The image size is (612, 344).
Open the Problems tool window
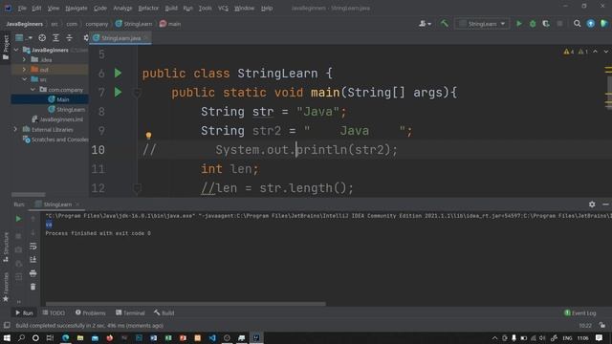[91, 312]
